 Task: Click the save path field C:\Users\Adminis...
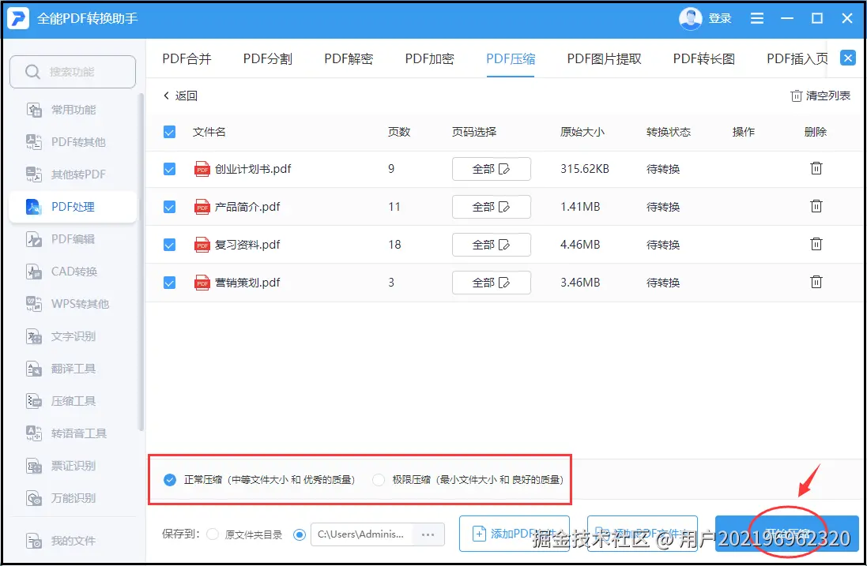pyautogui.click(x=362, y=534)
